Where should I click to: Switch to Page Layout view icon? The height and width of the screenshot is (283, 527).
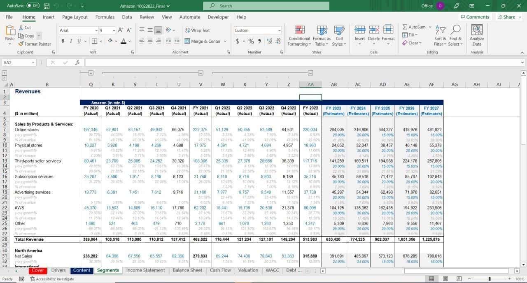(445, 279)
